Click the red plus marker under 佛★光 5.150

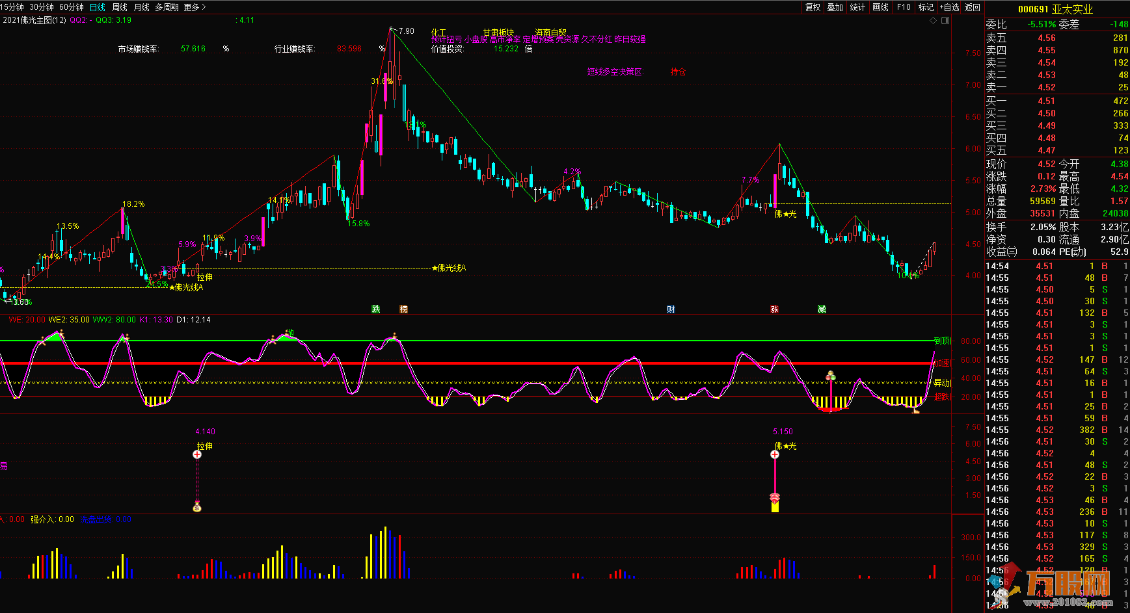[x=775, y=454]
